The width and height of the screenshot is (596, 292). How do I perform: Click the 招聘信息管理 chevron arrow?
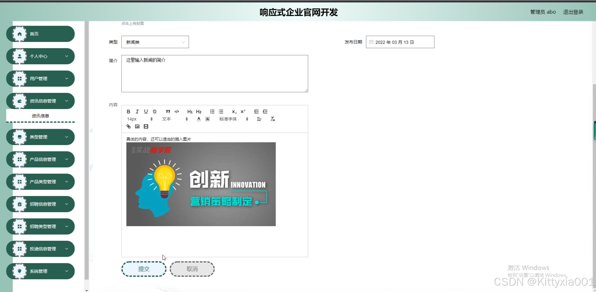pyautogui.click(x=67, y=204)
